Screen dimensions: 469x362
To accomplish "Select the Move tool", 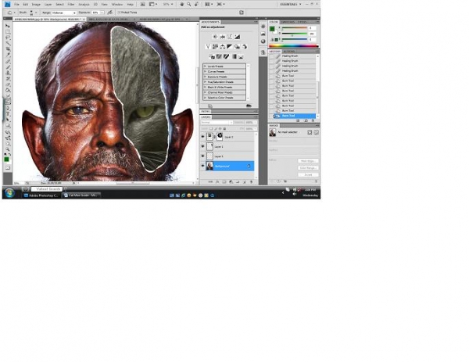I will click(x=8, y=26).
